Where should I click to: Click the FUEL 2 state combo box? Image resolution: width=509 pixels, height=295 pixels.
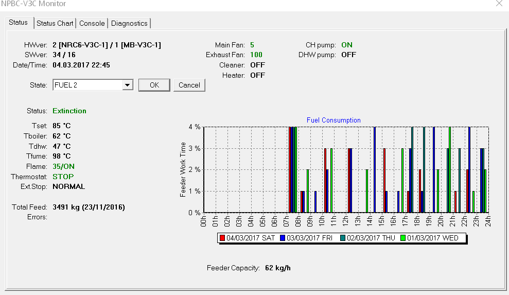pyautogui.click(x=87, y=85)
